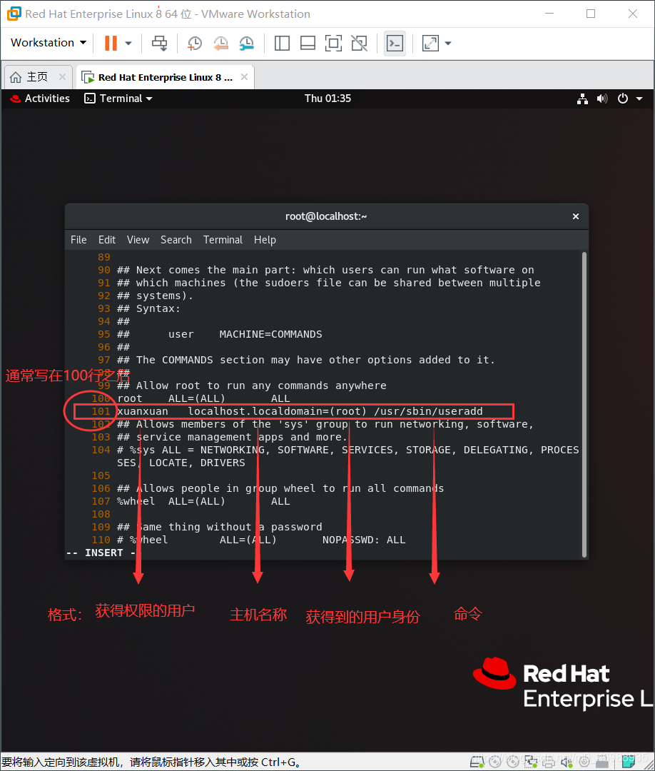Click the network icon in GNOME top bar
655x771 pixels.
[x=582, y=99]
